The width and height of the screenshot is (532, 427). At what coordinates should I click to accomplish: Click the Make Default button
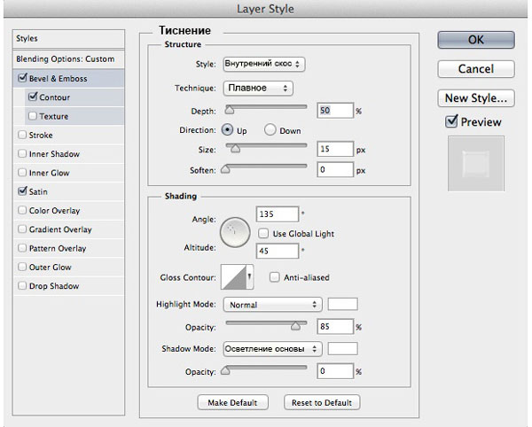(232, 402)
